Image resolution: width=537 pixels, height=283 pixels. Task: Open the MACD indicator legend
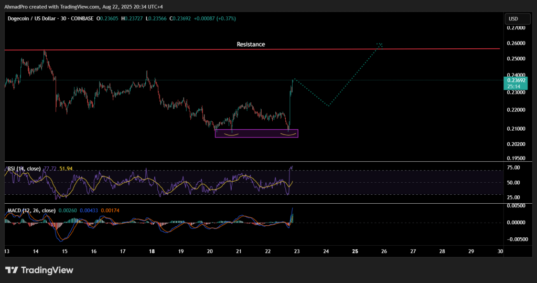[x=31, y=211]
